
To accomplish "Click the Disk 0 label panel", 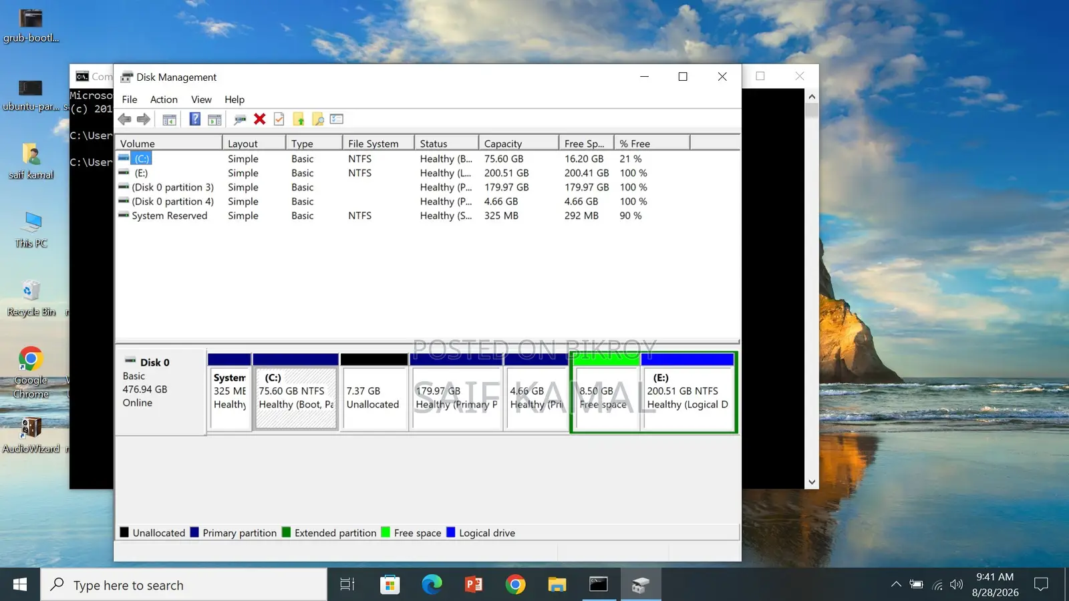I will pos(160,391).
